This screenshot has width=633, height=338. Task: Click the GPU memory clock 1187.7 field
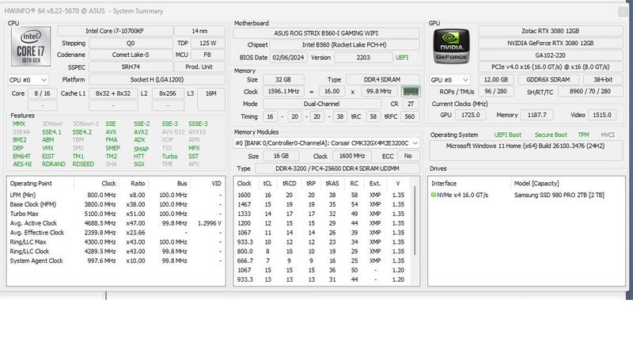coord(537,115)
